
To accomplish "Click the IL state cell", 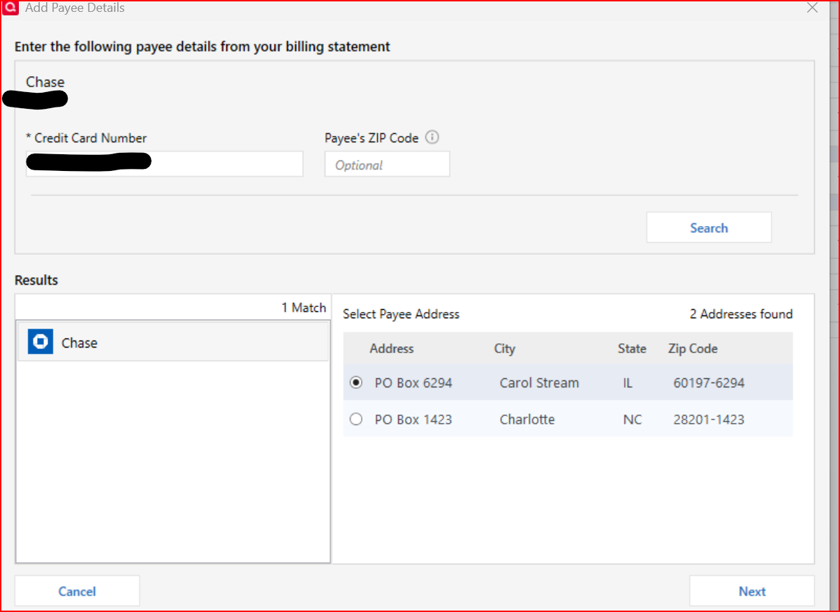I will click(x=628, y=383).
